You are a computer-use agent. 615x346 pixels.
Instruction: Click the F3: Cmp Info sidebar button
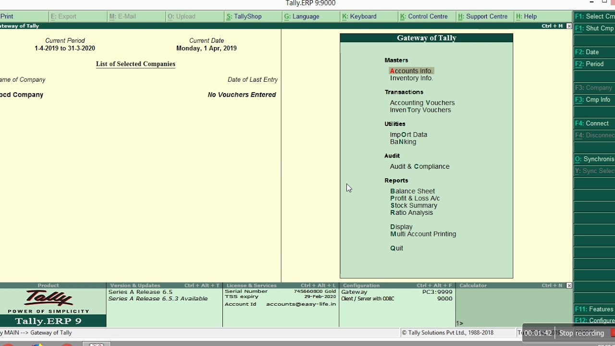click(x=594, y=99)
